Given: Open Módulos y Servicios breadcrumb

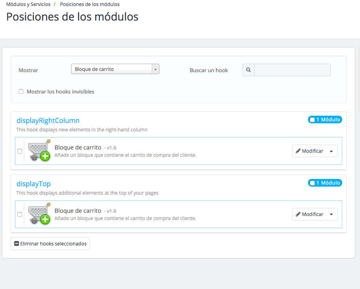Looking at the screenshot, I should pyautogui.click(x=28, y=4).
